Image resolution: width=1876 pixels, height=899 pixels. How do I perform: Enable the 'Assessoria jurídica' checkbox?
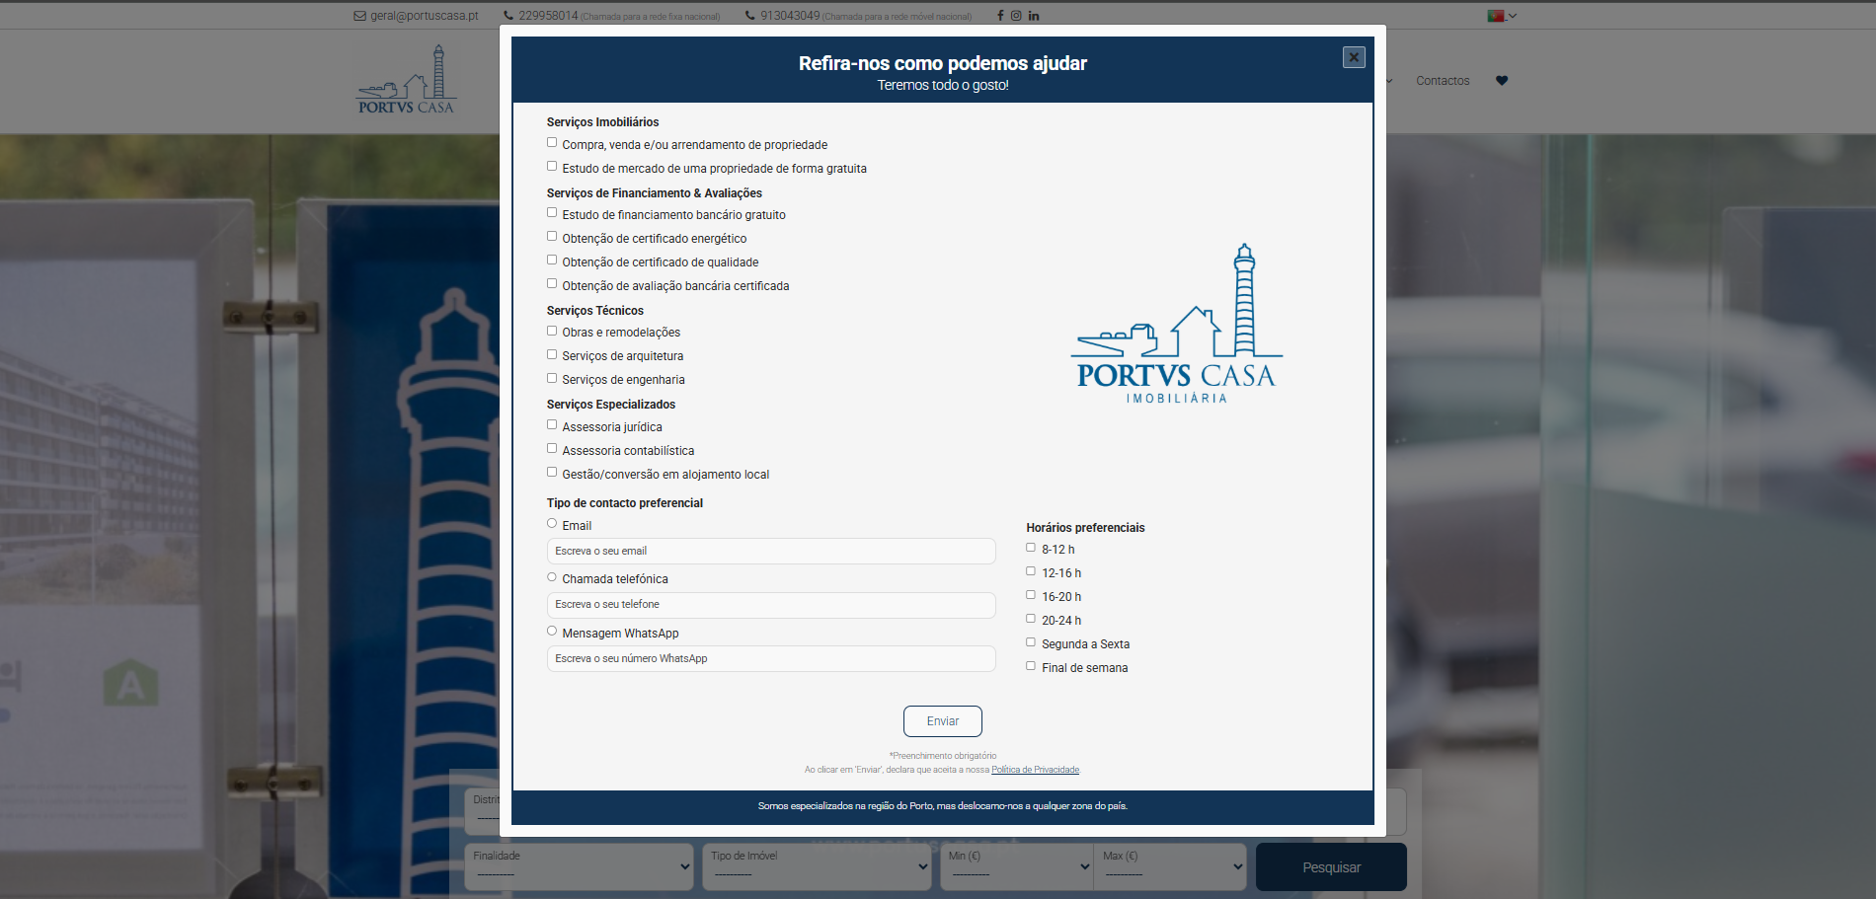click(551, 423)
